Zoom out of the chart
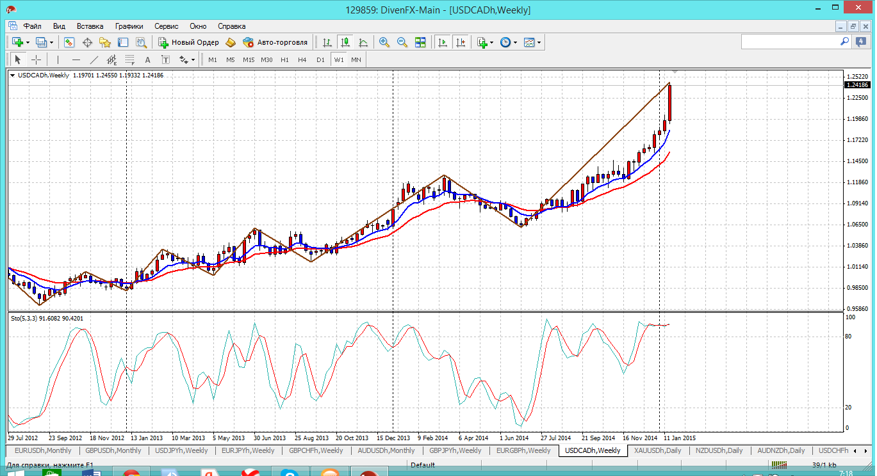This screenshot has height=476, width=877. click(402, 42)
